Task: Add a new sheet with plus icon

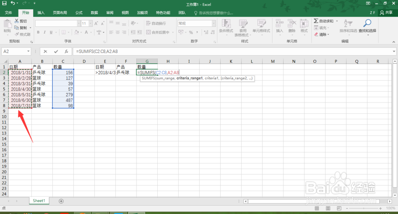Action: pyautogui.click(x=61, y=201)
